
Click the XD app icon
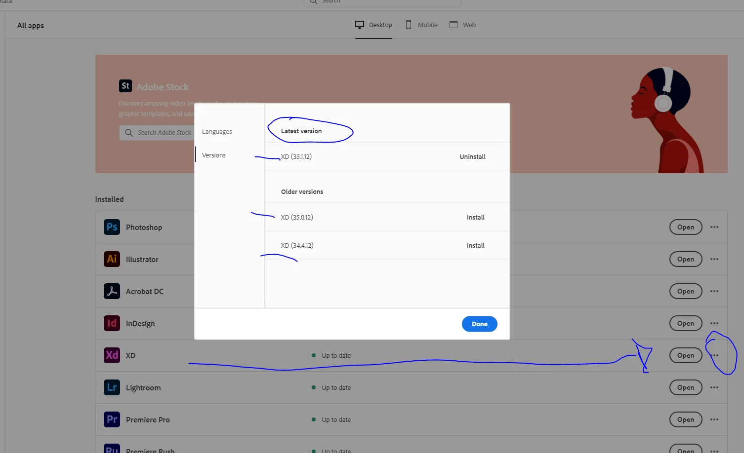(112, 355)
